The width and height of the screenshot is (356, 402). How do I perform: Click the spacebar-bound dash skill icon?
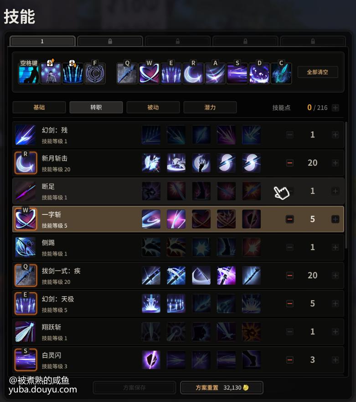click(29, 73)
